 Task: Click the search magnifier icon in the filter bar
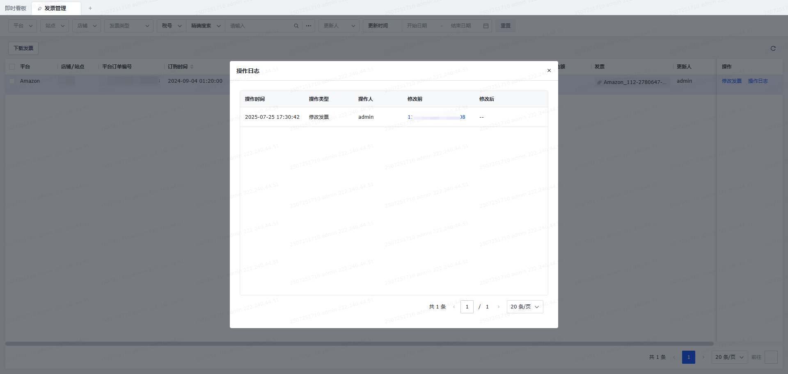[296, 26]
